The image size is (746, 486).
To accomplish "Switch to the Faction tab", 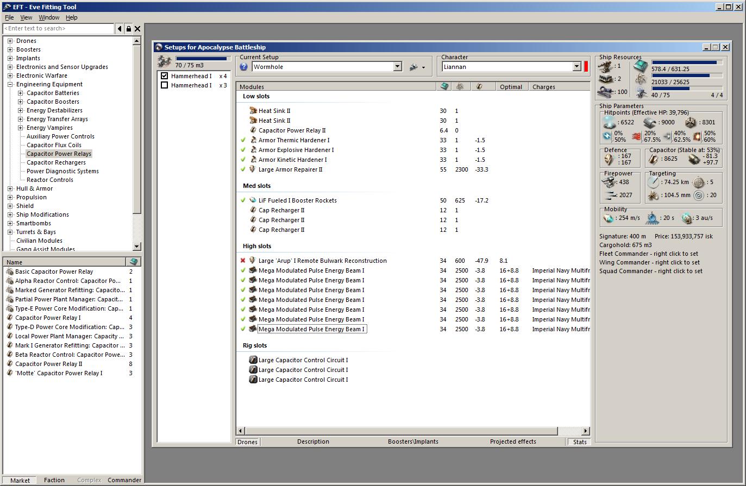I will 54,480.
